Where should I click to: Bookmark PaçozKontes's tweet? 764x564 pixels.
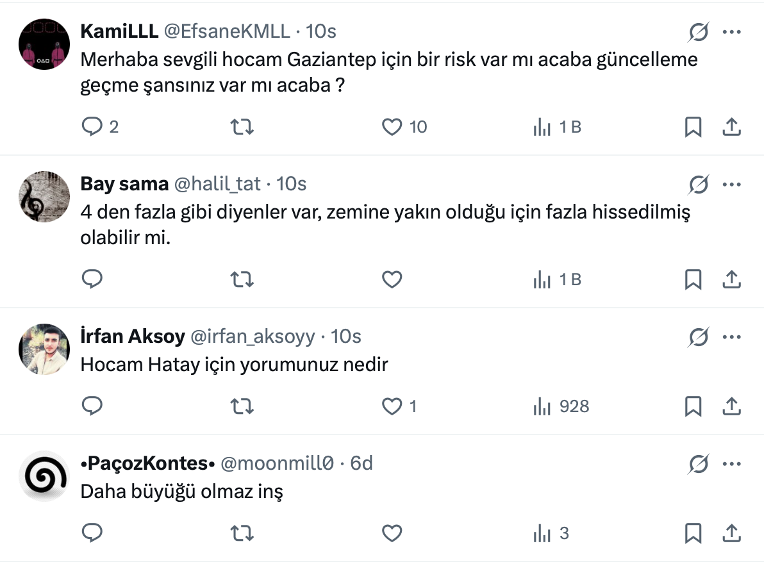(693, 533)
